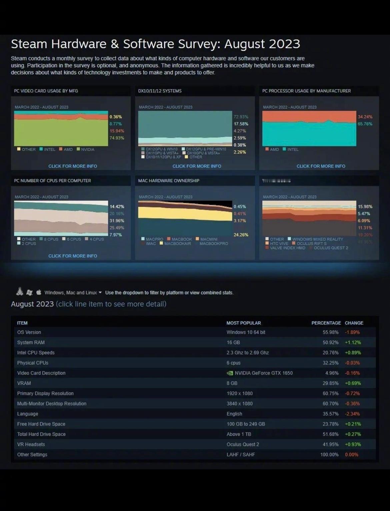Click the Mac Hardware Ownership chart graph
This screenshot has width=390, height=511.
185,218
